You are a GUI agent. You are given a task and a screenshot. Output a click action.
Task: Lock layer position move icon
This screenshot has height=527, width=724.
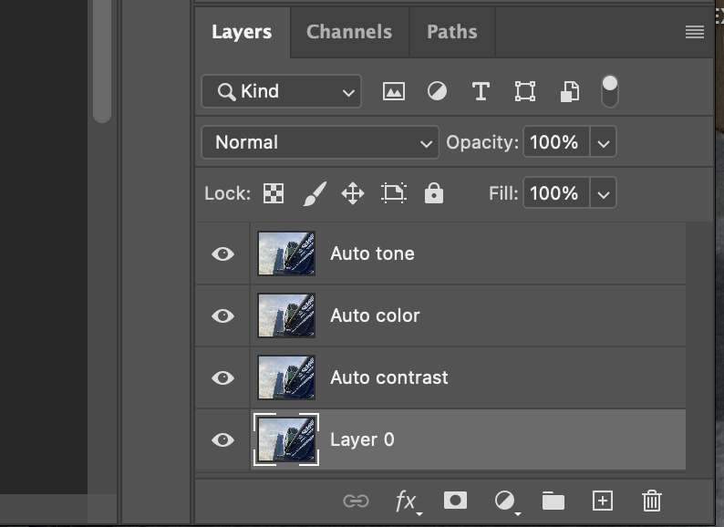pos(353,193)
